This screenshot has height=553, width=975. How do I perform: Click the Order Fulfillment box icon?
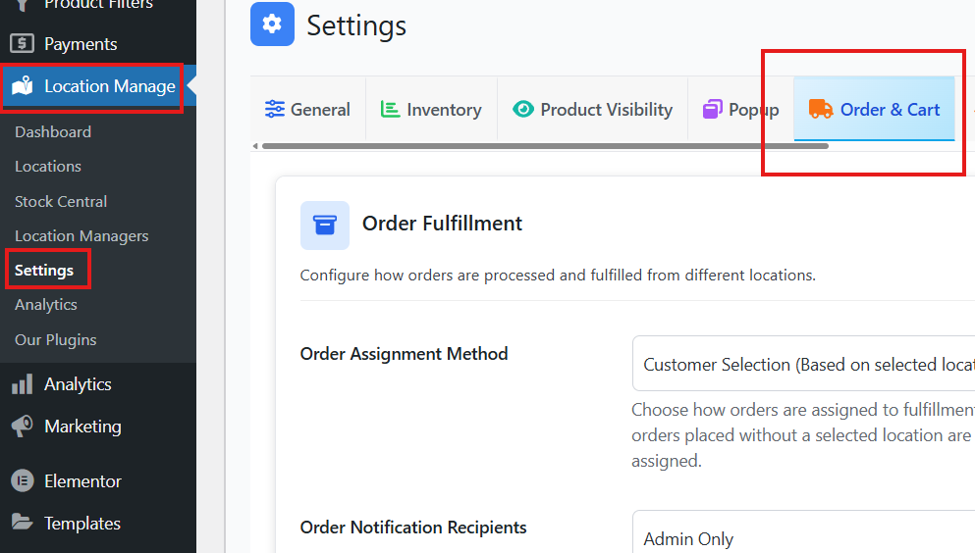coord(324,225)
